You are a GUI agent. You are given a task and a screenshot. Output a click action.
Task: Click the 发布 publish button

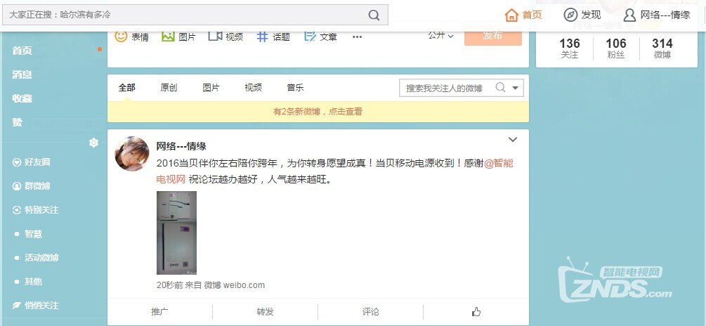click(x=493, y=36)
